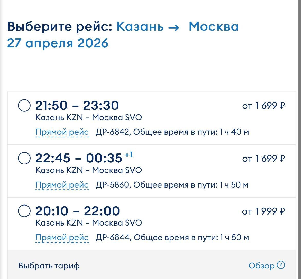Click the price от 1 999 ₽ for 20:10 flight
The height and width of the screenshot is (279, 303).
click(264, 211)
